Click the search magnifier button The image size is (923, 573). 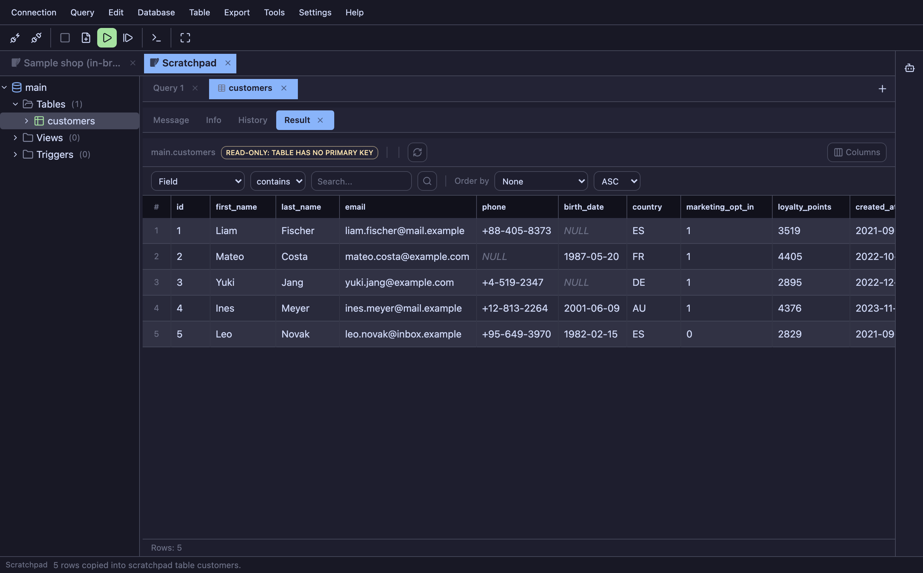click(427, 181)
